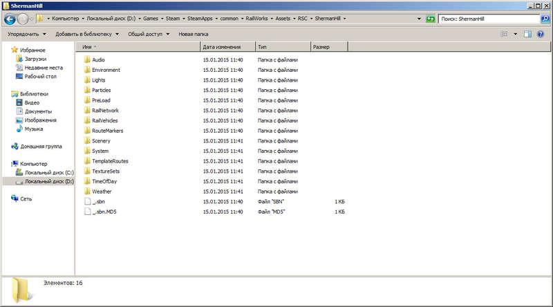
Task: Select the _.sbn file icon
Action: click(x=88, y=201)
